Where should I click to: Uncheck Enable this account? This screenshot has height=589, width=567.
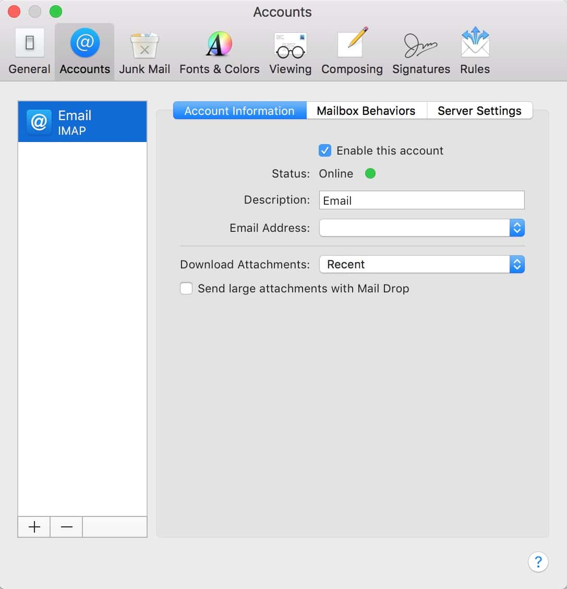[x=325, y=151]
